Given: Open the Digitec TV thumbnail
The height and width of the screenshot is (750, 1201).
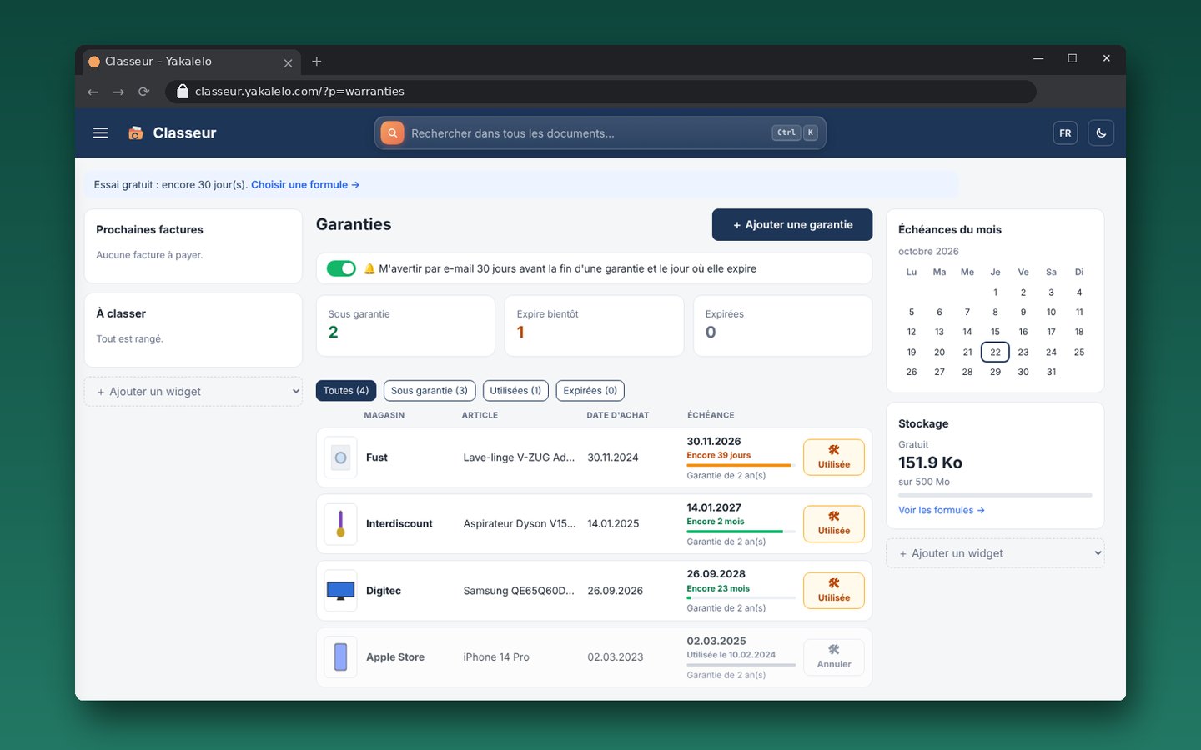Looking at the screenshot, I should coord(340,591).
